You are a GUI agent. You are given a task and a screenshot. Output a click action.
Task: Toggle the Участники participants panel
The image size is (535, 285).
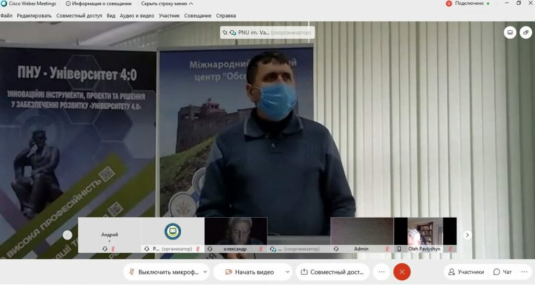click(x=466, y=272)
